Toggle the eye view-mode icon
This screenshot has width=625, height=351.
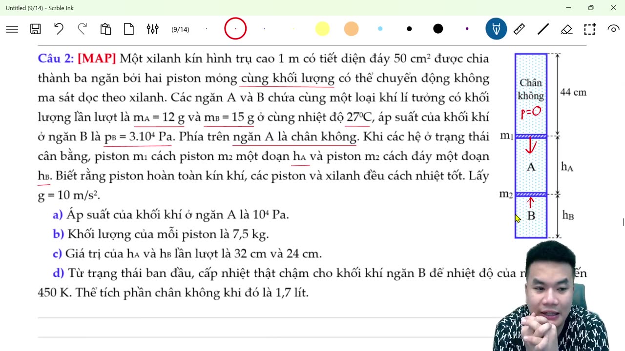(613, 29)
